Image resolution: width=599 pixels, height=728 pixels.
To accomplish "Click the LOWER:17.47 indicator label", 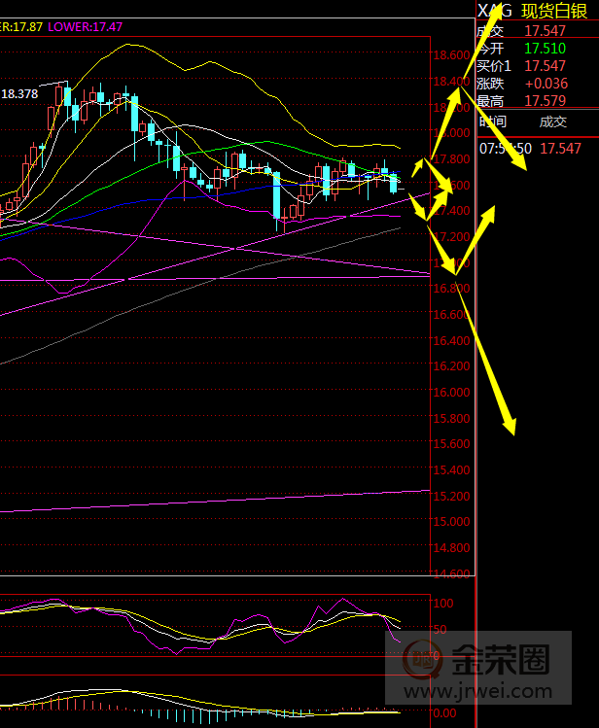I will tap(85, 27).
